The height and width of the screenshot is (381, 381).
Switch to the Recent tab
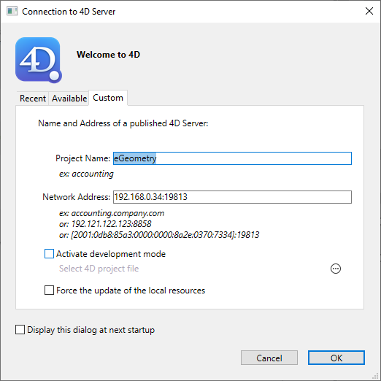pos(33,99)
